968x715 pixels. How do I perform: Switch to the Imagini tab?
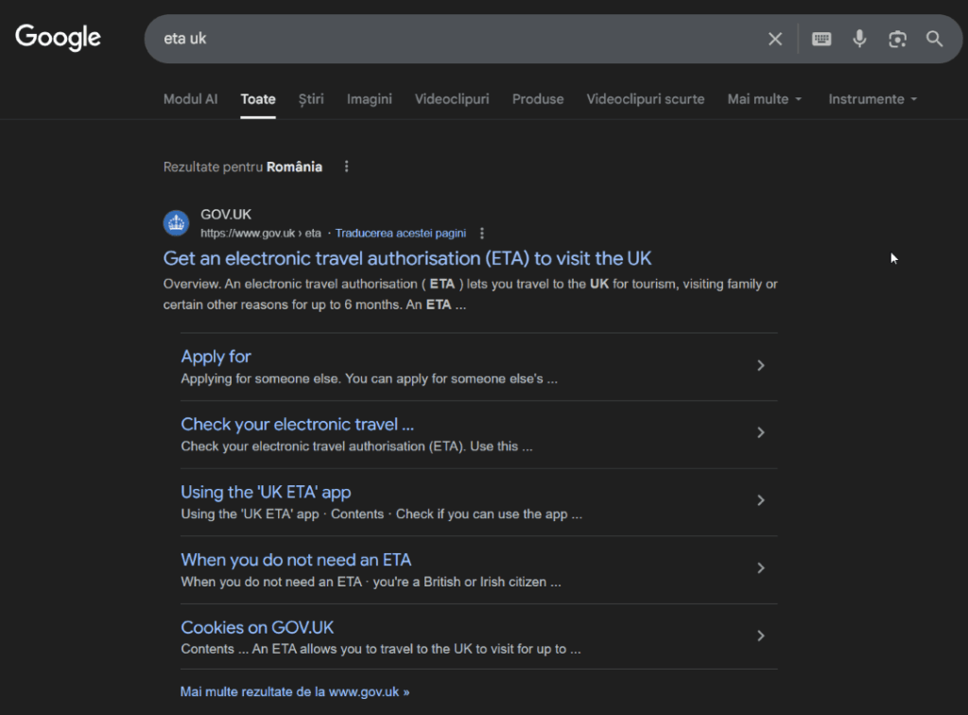click(x=369, y=99)
